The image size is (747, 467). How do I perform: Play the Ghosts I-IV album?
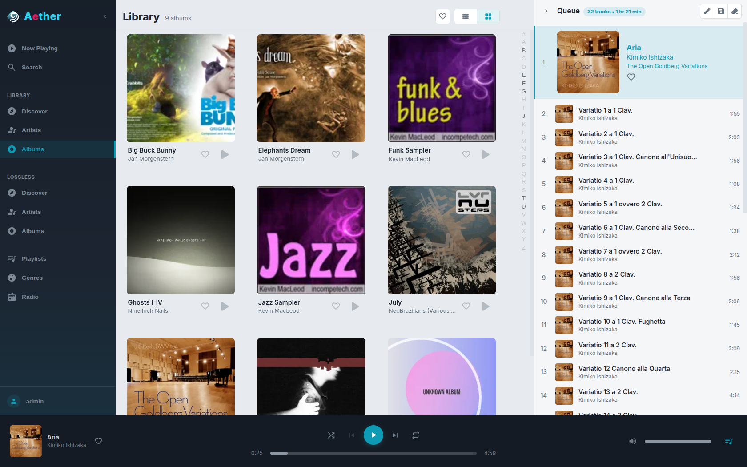(225, 306)
